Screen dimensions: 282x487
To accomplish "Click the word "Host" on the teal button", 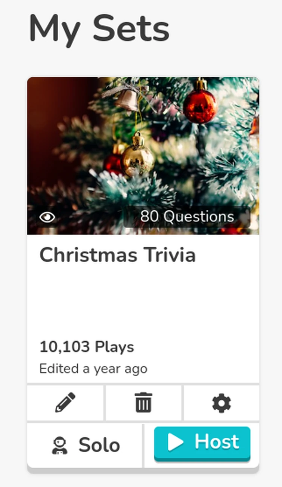I will pyautogui.click(x=217, y=442).
